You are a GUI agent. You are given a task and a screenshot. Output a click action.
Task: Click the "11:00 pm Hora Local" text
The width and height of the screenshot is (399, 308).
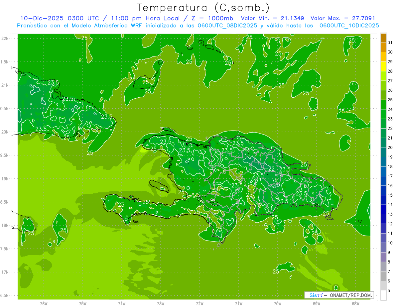coord(146,18)
